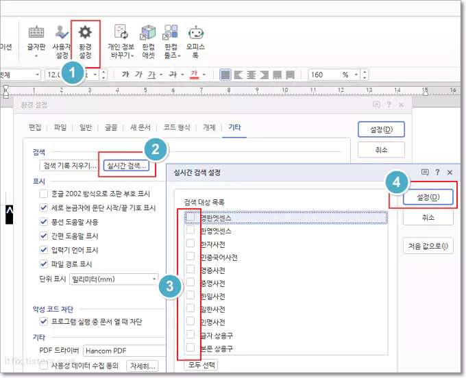
Task: Switch to 개체 tab
Action: pos(209,127)
